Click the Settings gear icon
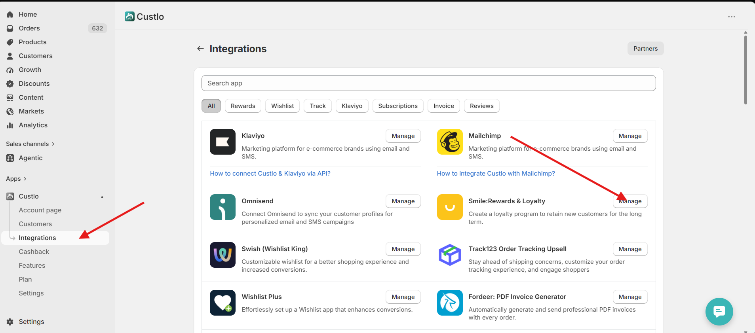The image size is (755, 333). tap(10, 322)
